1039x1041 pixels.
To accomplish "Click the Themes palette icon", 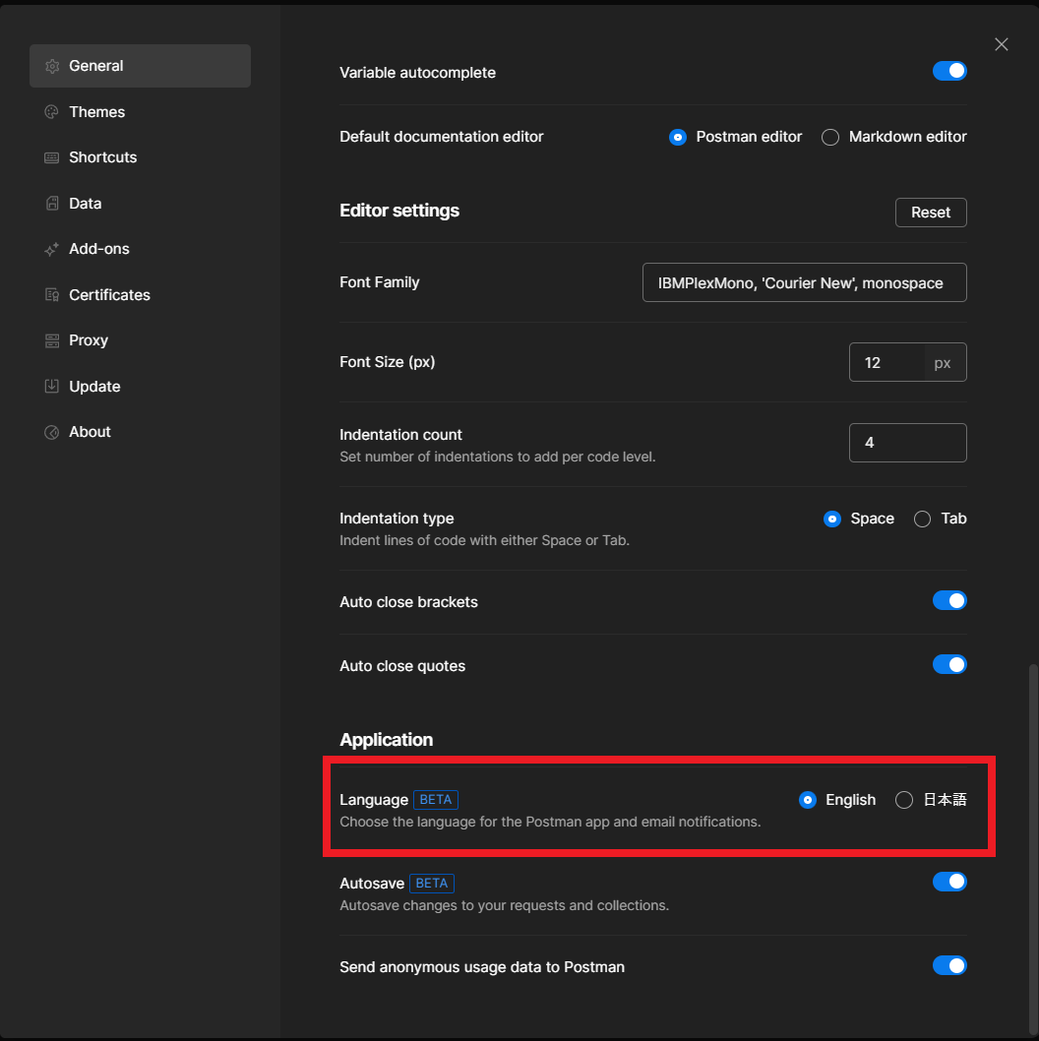I will [x=52, y=111].
